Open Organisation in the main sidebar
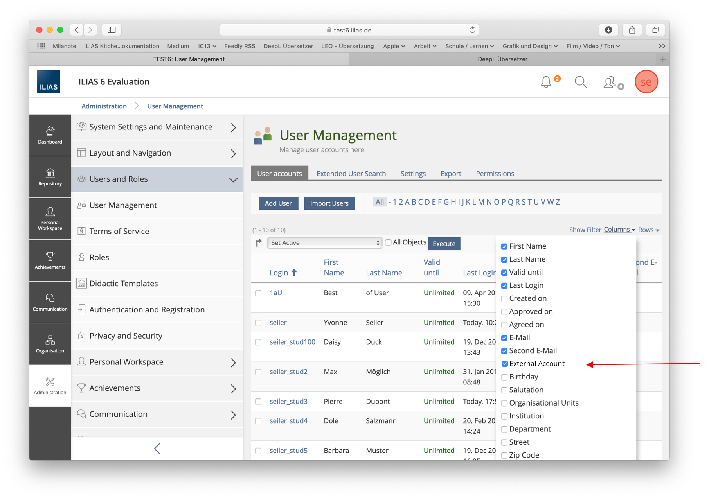Image resolution: width=709 pixels, height=499 pixels. (50, 344)
